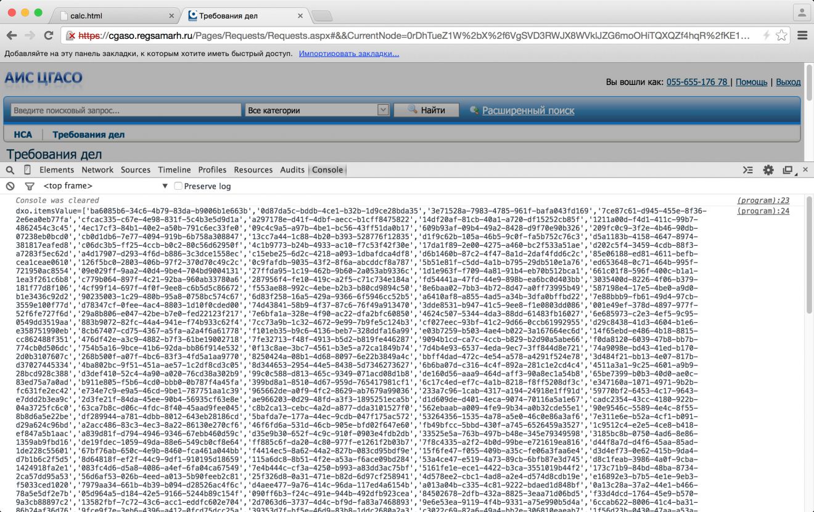
Task: Open the НСА menu item
Action: coord(23,134)
